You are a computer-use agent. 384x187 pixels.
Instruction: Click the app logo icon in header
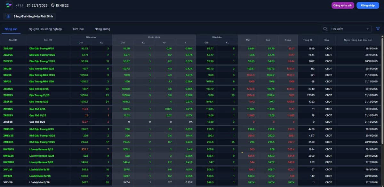click(x=9, y=5)
